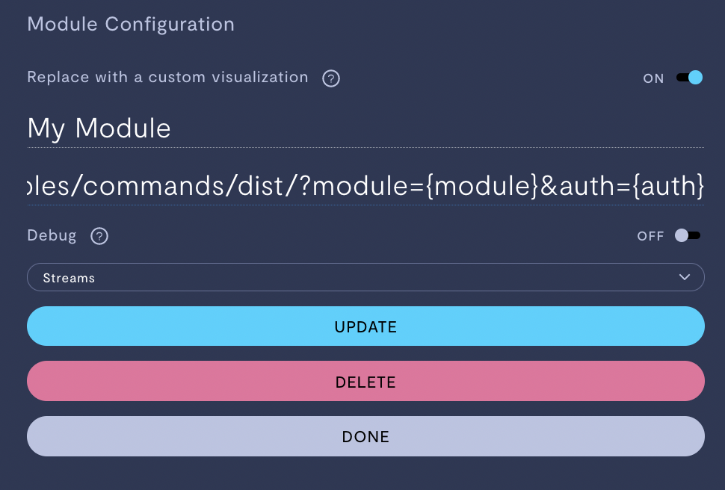
Task: Click the pink DELETE button
Action: [x=365, y=381]
